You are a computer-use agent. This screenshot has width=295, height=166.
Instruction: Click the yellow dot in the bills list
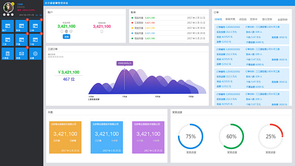pos(132,28)
